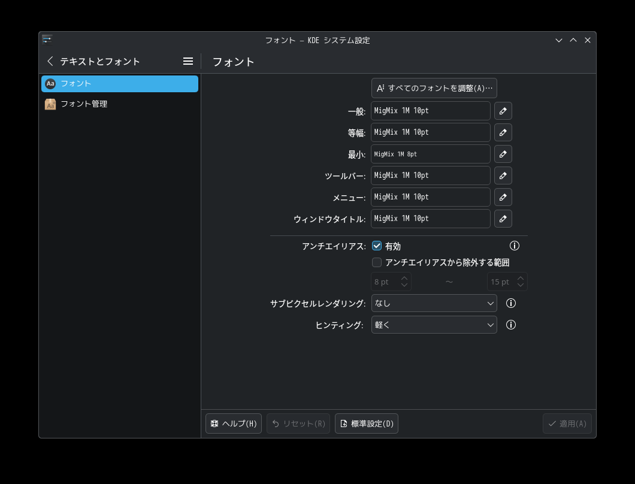Edit the 等幅 font with pencil icon
Image resolution: width=635 pixels, height=484 pixels.
coord(503,132)
